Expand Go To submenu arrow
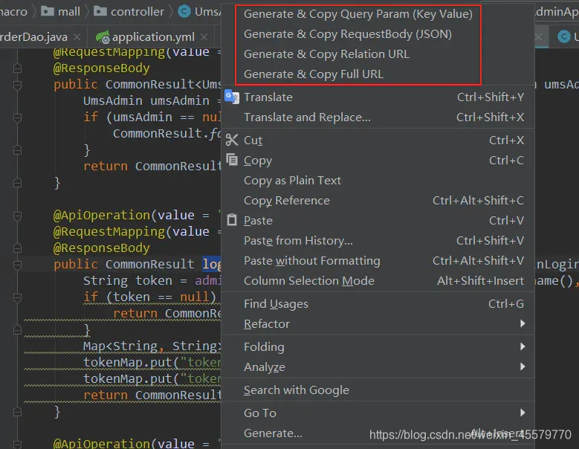This screenshot has width=579, height=449. [x=523, y=413]
